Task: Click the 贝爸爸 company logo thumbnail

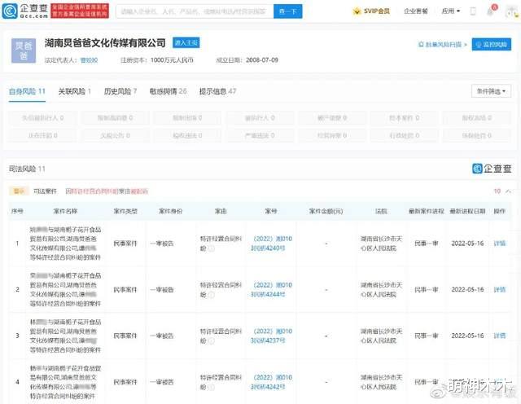Action: point(24,50)
